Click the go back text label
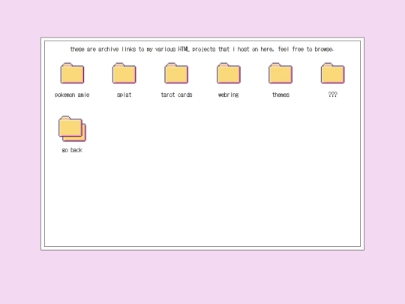This screenshot has height=304, width=405. 72,150
